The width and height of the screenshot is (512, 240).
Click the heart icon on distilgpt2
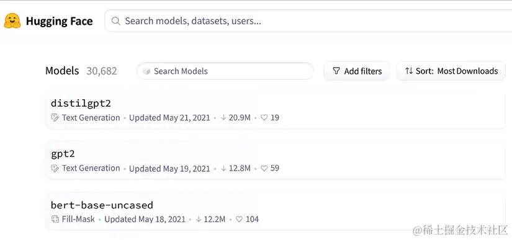(264, 117)
